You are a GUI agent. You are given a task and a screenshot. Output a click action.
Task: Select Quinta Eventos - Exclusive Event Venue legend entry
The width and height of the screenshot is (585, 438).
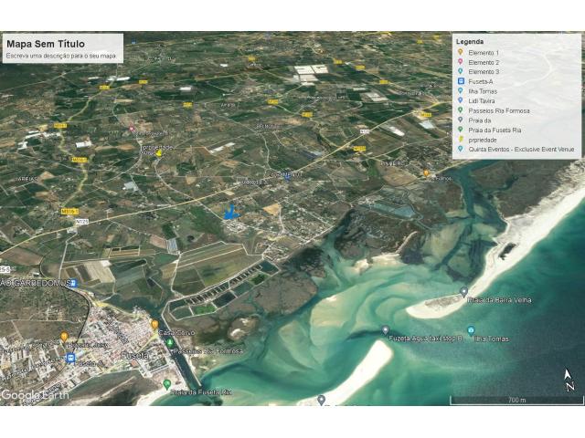(x=521, y=149)
